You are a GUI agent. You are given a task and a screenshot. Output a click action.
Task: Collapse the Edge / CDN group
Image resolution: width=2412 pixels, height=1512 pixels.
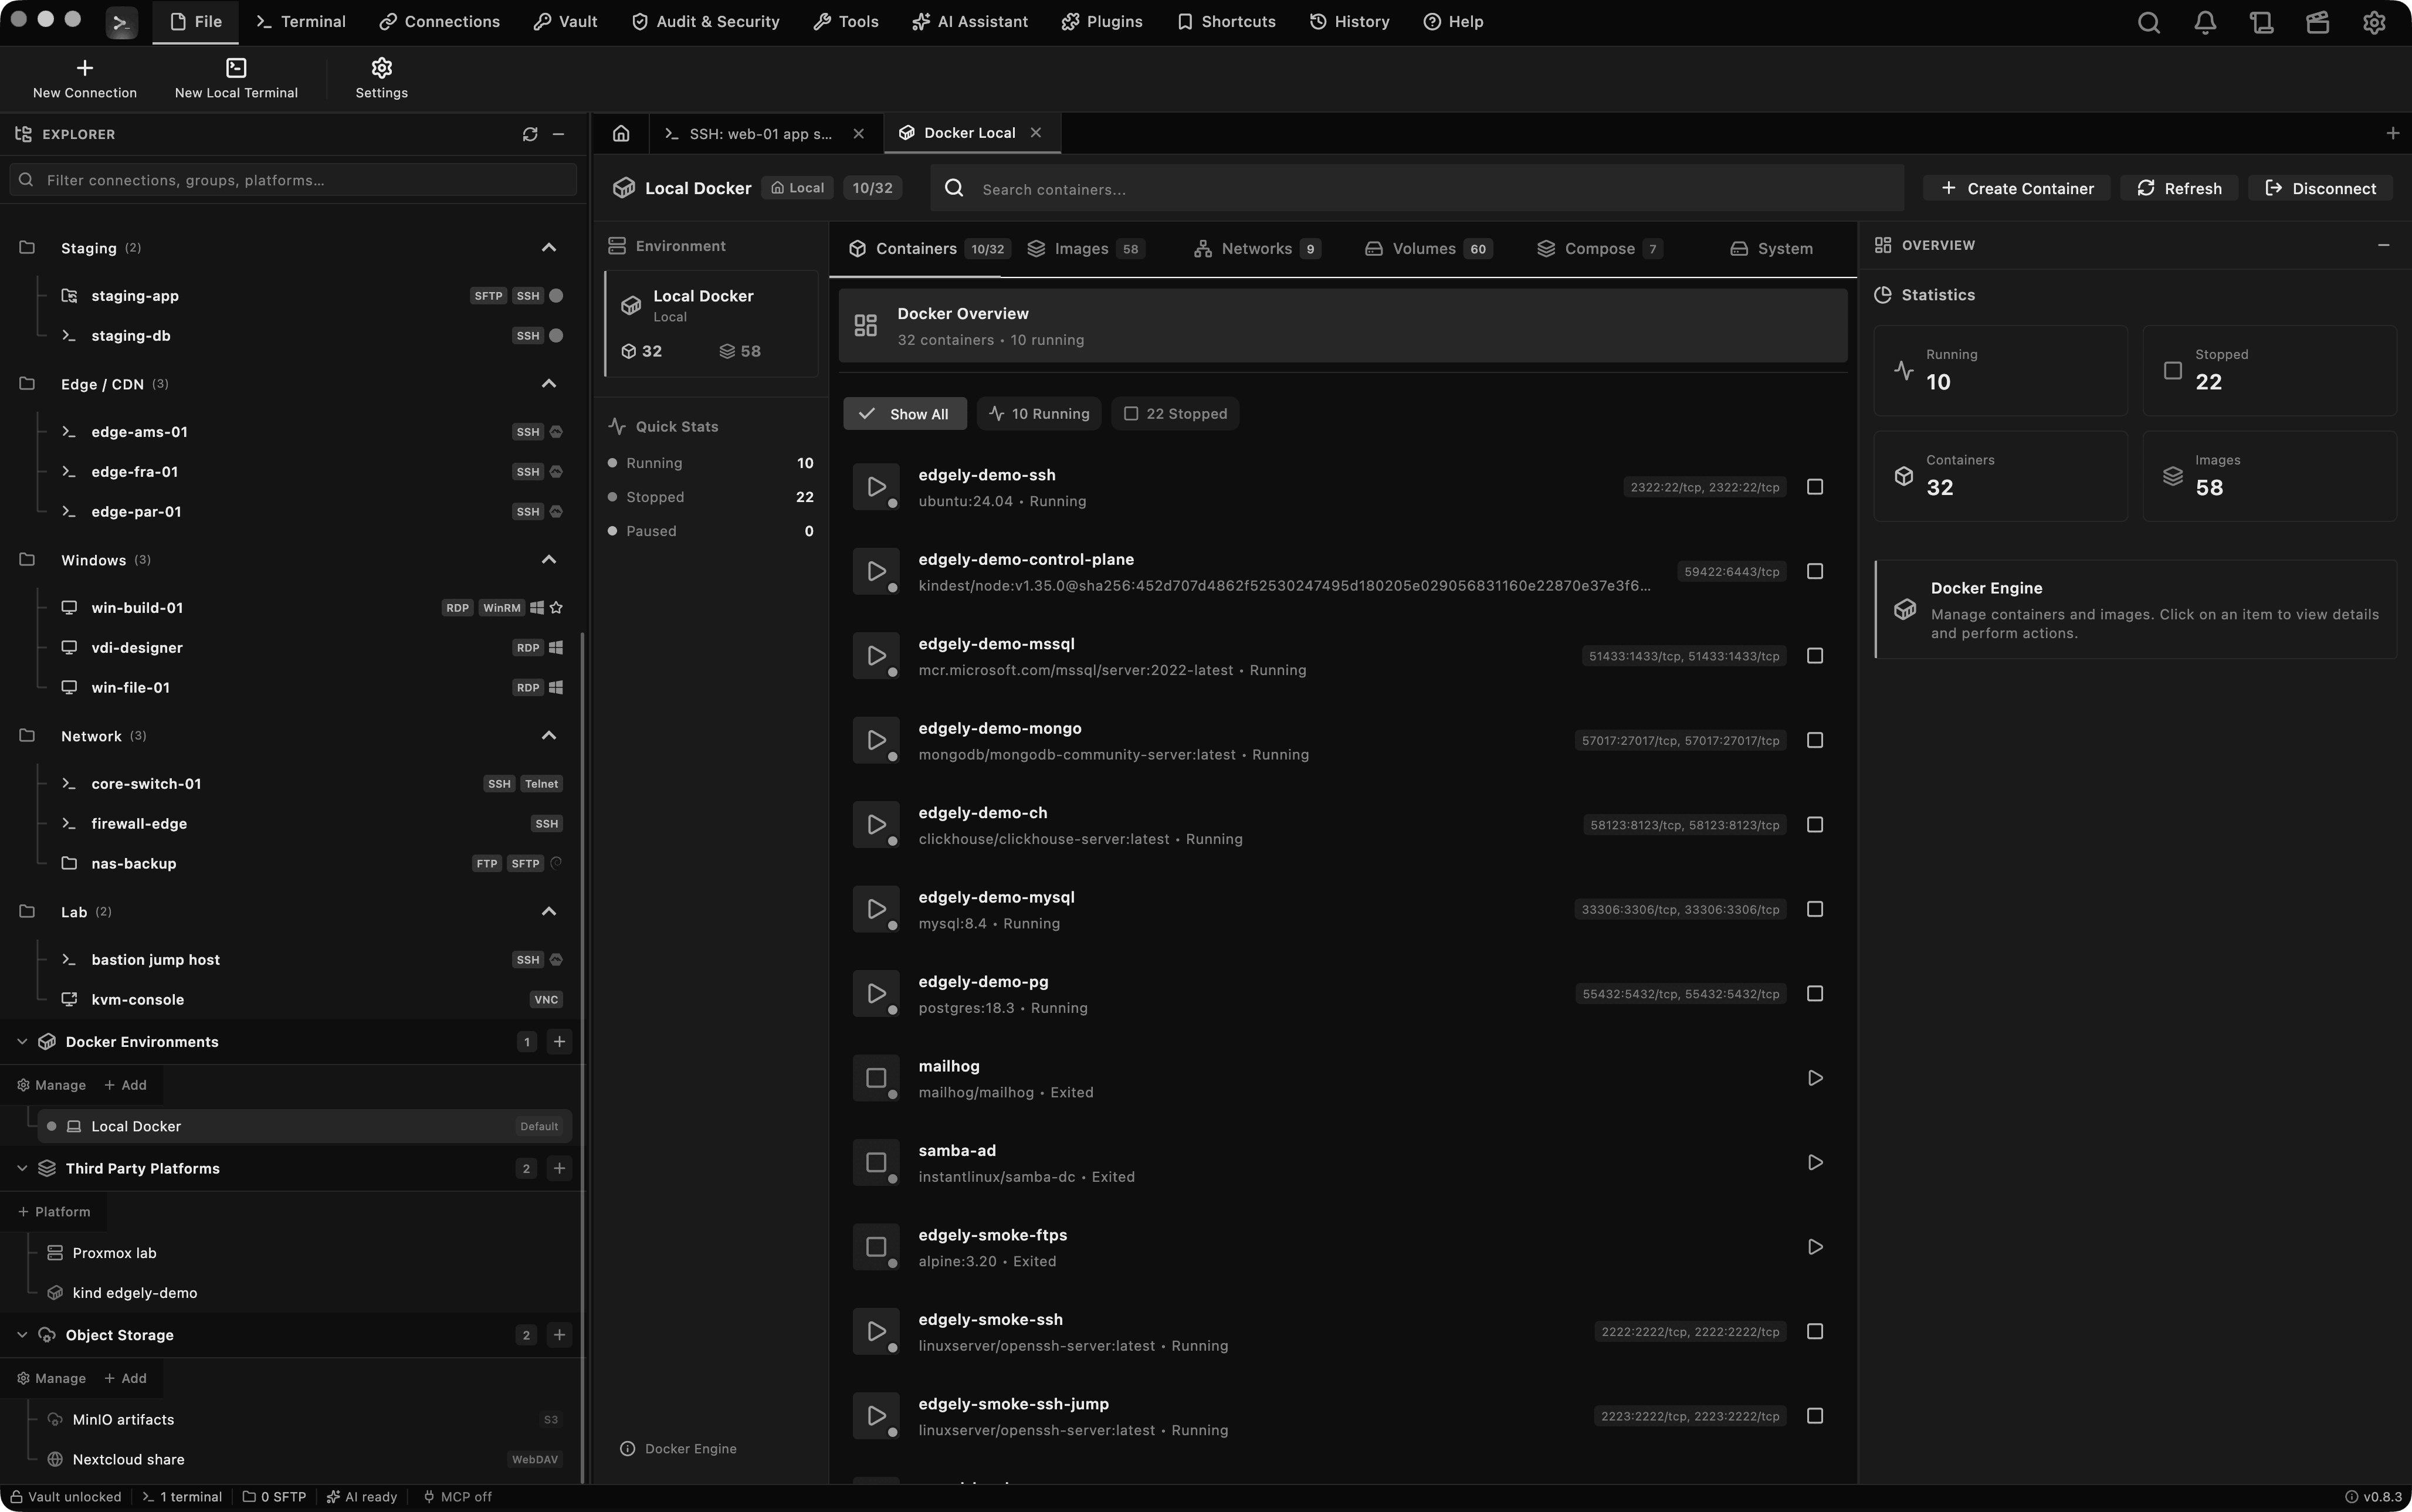pyautogui.click(x=549, y=383)
